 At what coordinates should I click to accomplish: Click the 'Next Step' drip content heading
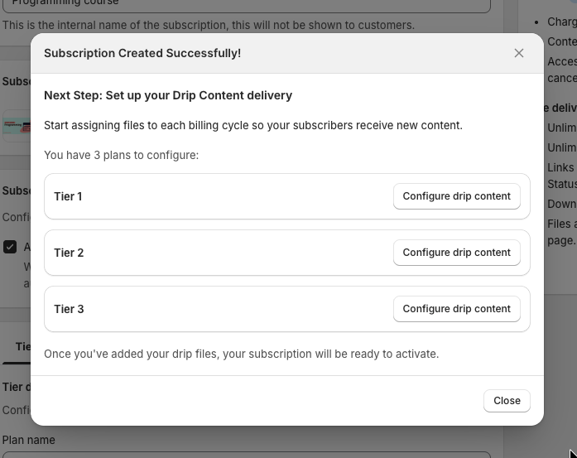click(168, 95)
